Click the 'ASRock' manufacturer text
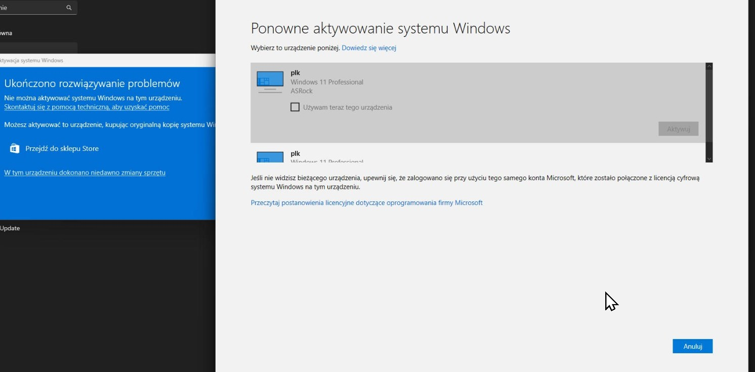This screenshot has width=755, height=372. pos(302,91)
